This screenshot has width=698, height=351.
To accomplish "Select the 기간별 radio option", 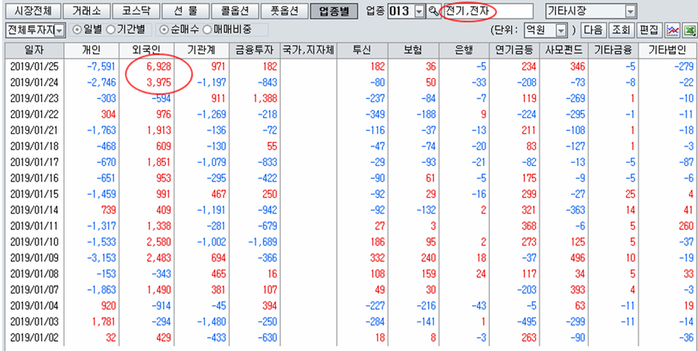I will [111, 29].
